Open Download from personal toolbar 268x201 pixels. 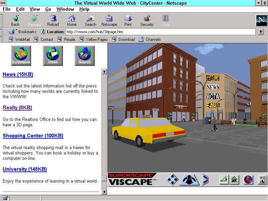point(123,40)
